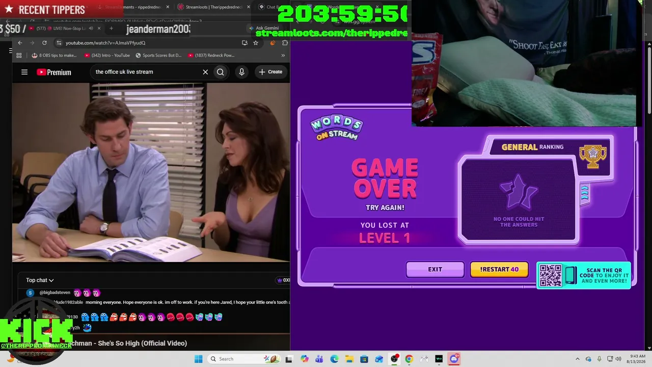Open the game controller app on the taskbar

[424, 359]
